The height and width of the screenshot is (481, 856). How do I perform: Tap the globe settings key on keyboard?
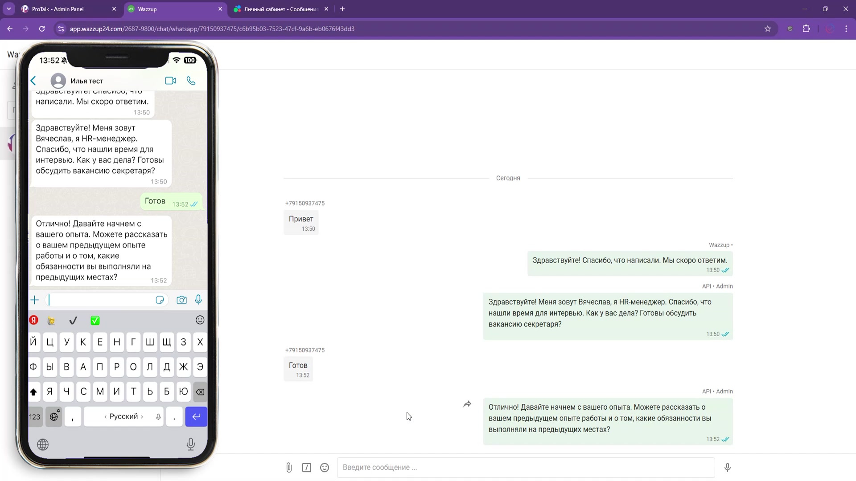54,417
